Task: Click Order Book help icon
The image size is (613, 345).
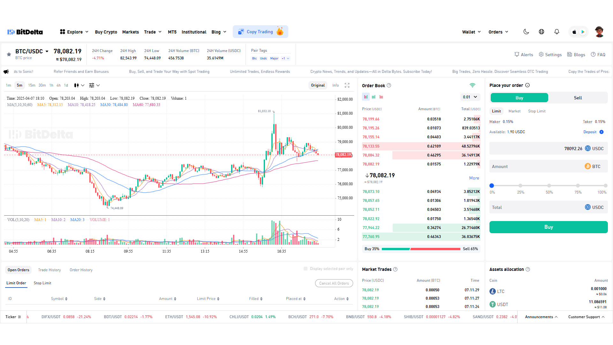Action: click(389, 85)
